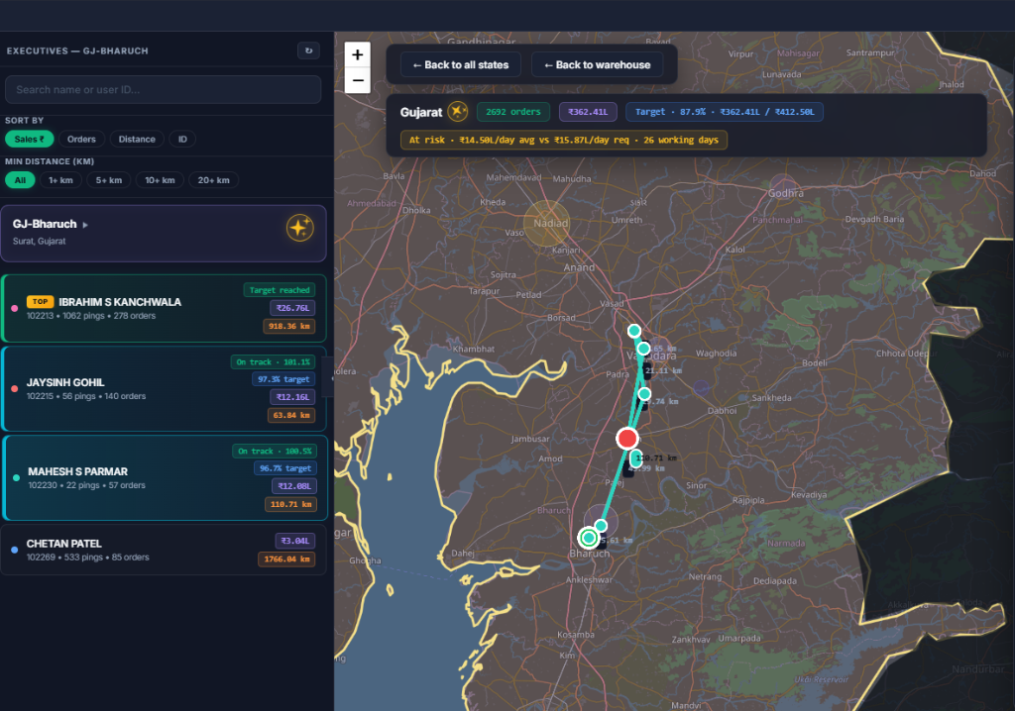This screenshot has width=1015, height=711.
Task: Click the ₹26.76L sales badge
Action: click(292, 308)
